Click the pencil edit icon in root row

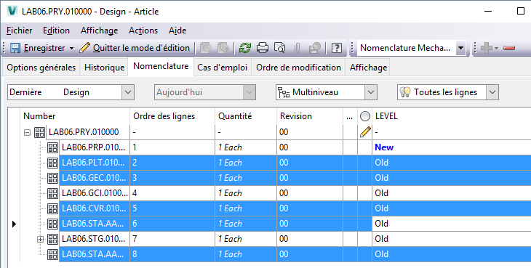pos(364,131)
